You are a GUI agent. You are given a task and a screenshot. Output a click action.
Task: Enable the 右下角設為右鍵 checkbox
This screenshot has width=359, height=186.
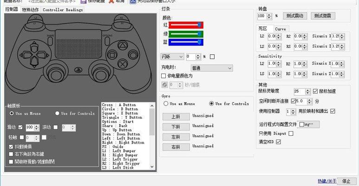pyautogui.click(x=11, y=154)
